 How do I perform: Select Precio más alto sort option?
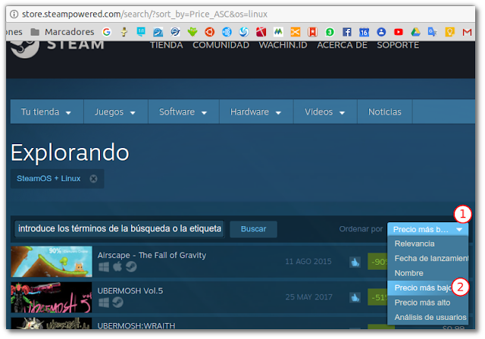tap(427, 303)
